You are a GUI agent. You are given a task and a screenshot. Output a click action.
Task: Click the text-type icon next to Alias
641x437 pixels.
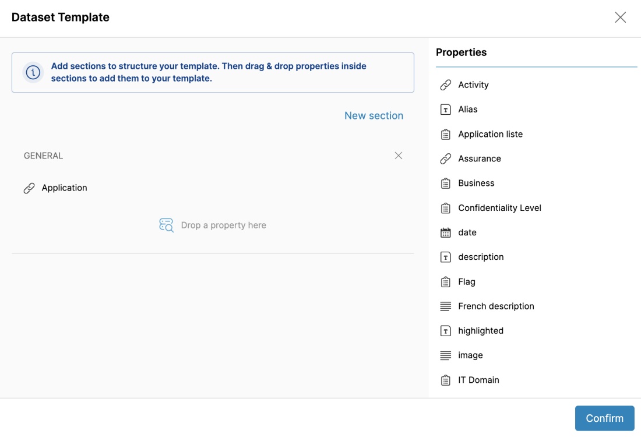click(x=446, y=110)
